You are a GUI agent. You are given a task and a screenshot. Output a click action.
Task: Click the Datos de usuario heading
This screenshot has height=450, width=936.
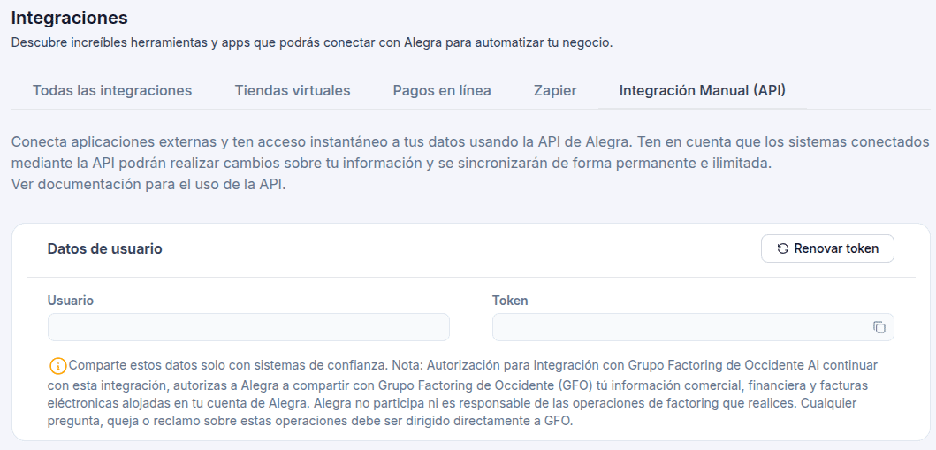105,249
